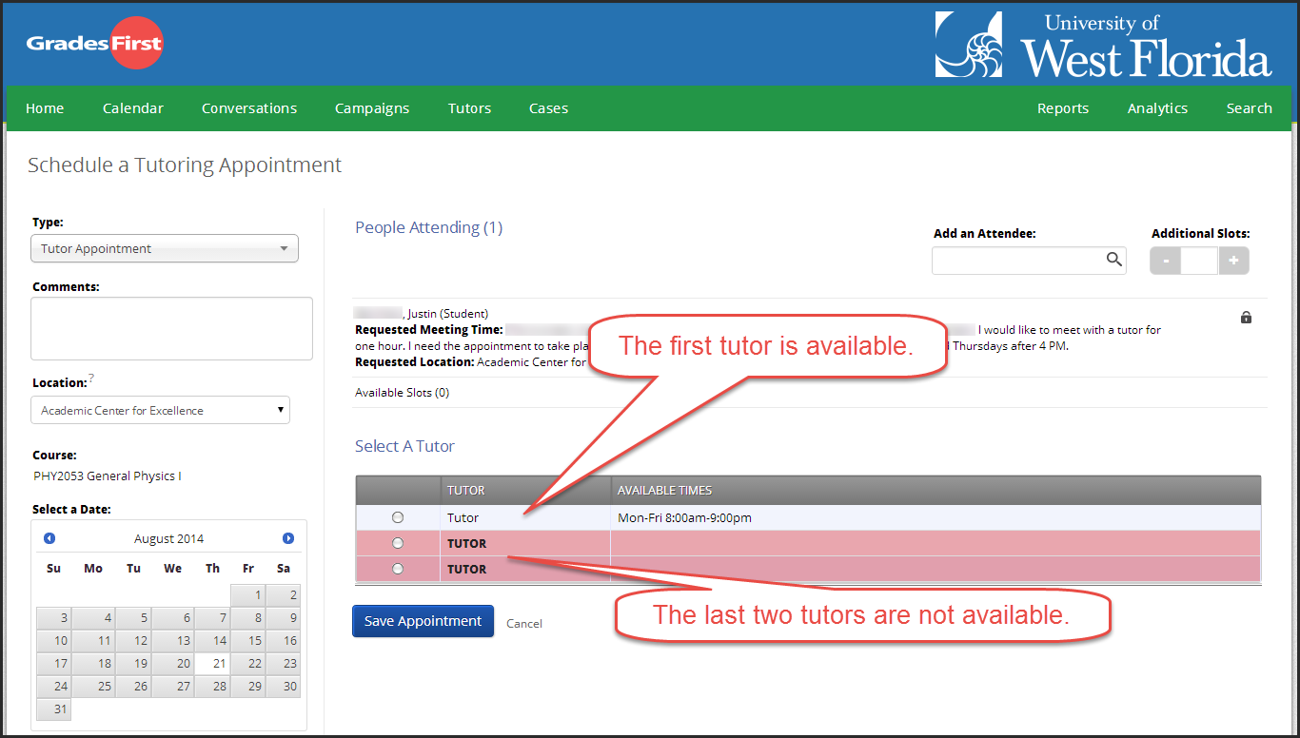
Task: Open Reports in the navigation bar
Action: (x=1063, y=108)
